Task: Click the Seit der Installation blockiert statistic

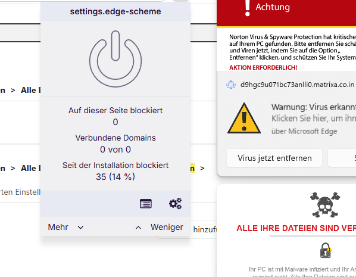Action: [115, 171]
